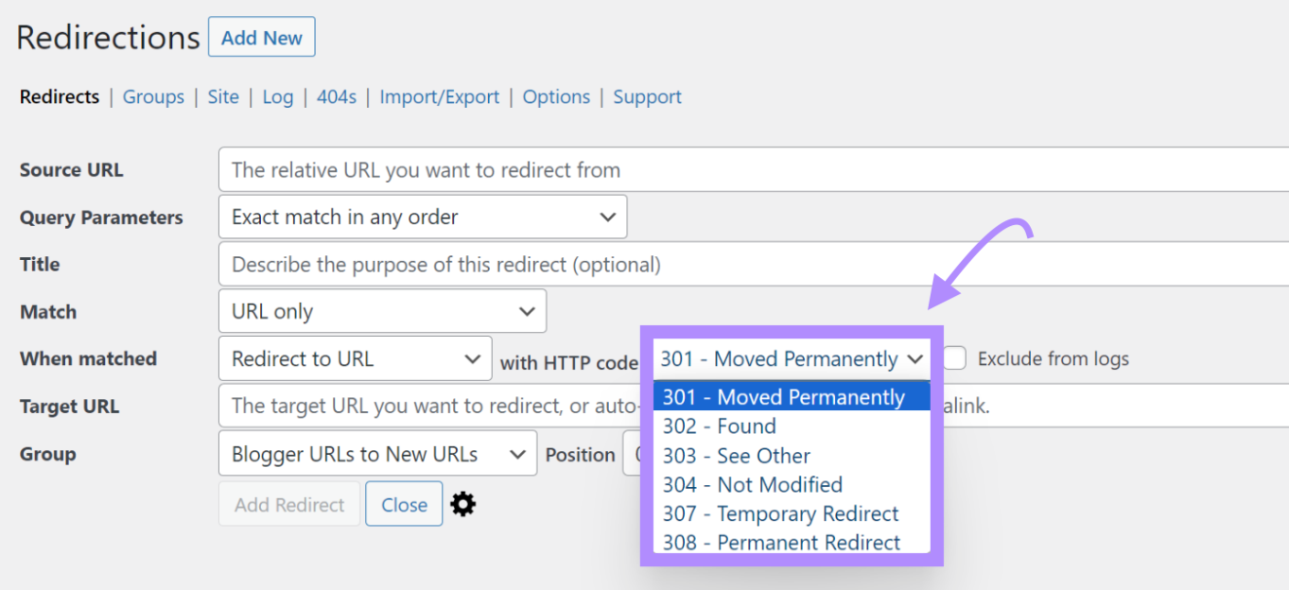Image resolution: width=1289 pixels, height=590 pixels.
Task: Visit the Support page
Action: coord(647,96)
